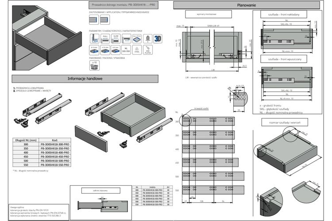This screenshot has height=221, width=332.
Task: Click the 'Długość NL (mm)' column header
Action: coord(26,140)
